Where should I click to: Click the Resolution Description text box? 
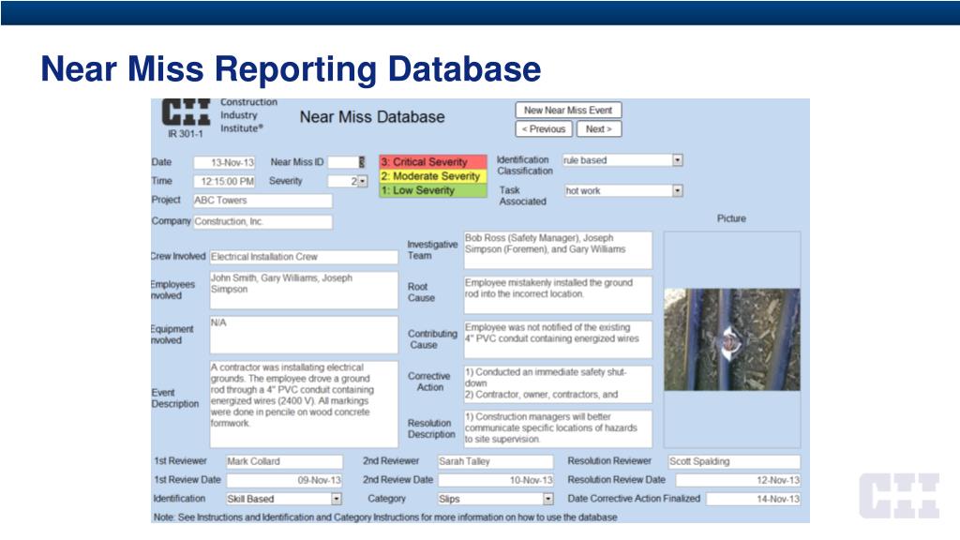coord(558,428)
